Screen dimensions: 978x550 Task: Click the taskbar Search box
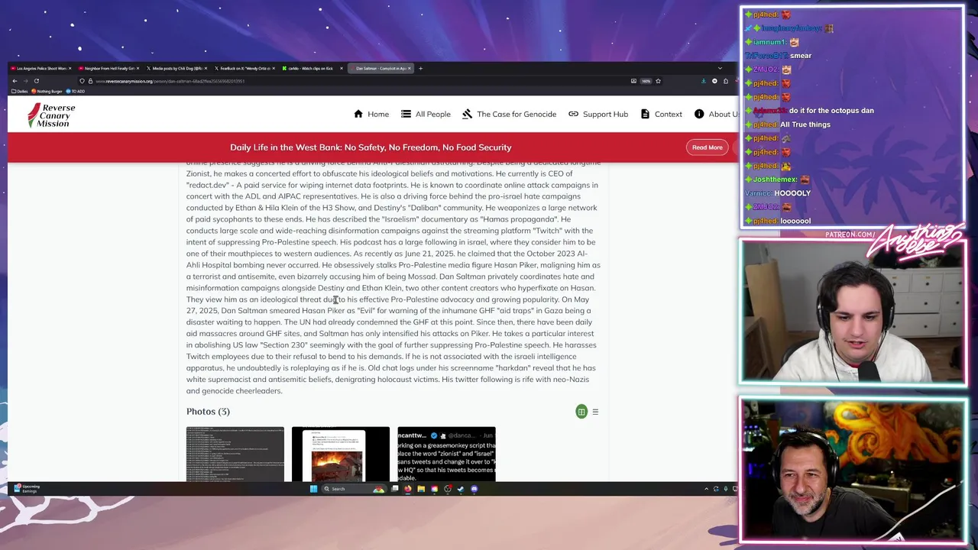(354, 489)
